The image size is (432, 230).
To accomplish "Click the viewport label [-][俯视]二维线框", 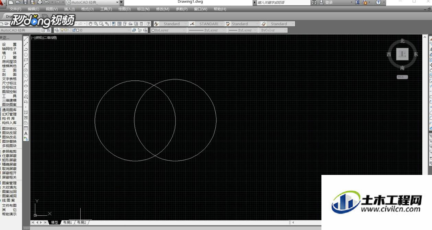I will (44, 38).
